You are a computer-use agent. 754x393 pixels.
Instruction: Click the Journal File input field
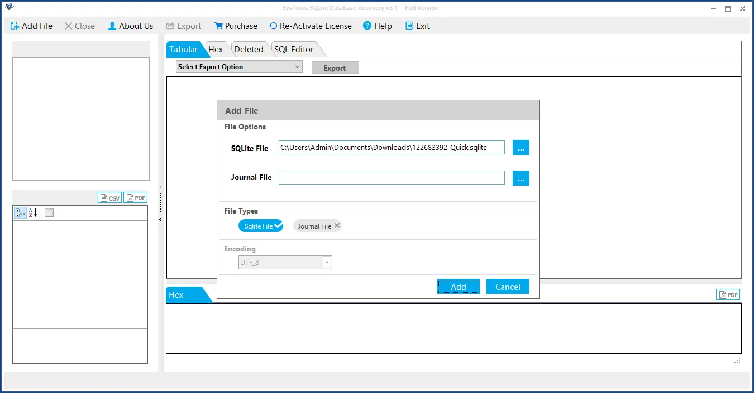[x=392, y=178]
